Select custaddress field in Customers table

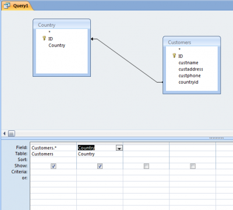pos(190,69)
